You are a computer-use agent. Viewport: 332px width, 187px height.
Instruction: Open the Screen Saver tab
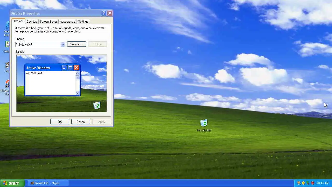[48, 22]
